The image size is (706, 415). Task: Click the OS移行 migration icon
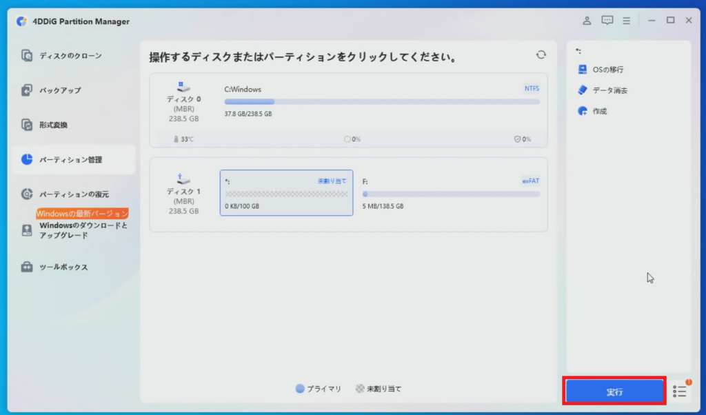click(x=582, y=70)
